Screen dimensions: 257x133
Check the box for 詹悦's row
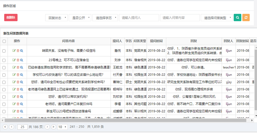(4, 51)
